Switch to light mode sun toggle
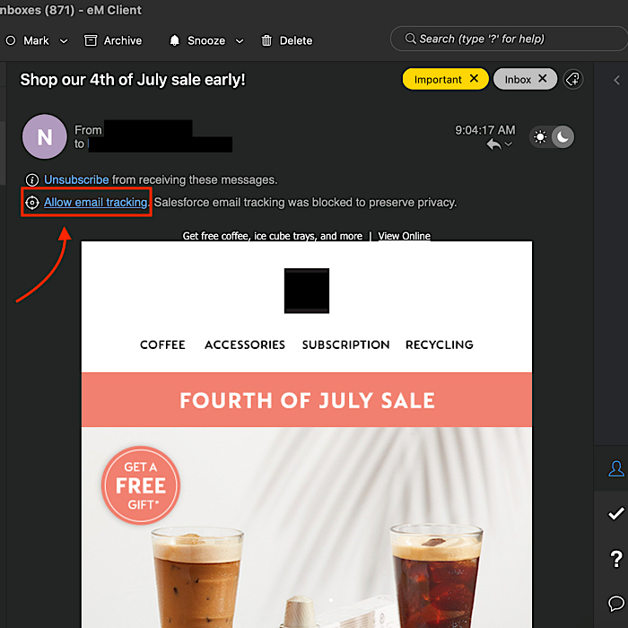Screen dimensions: 628x628 coord(540,137)
